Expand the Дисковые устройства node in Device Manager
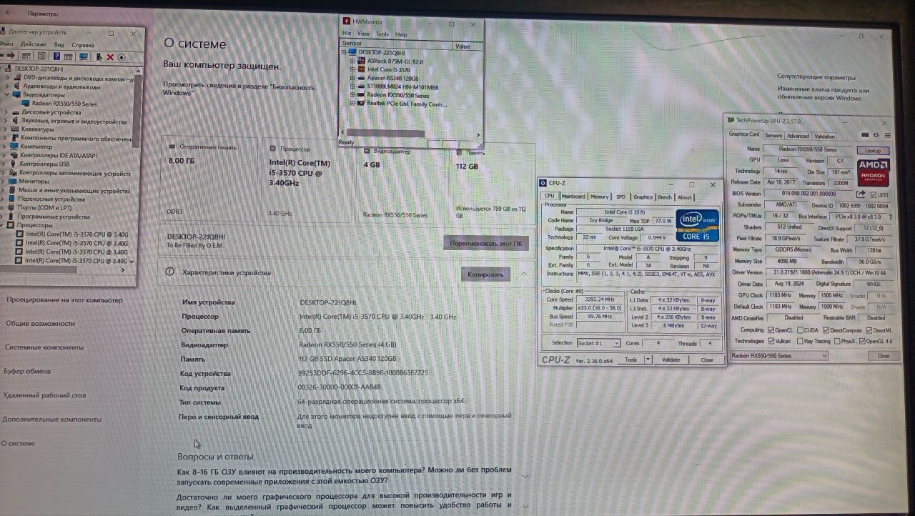This screenshot has width=915, height=516. [x=7, y=111]
